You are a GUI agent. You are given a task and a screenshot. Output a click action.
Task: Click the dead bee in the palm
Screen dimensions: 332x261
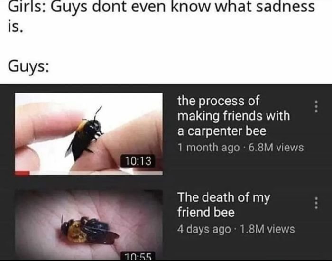[x=89, y=231]
